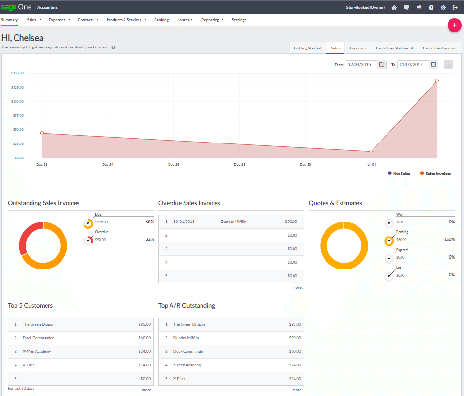Click the home icon in top bar
This screenshot has width=464, height=396.
click(394, 7)
